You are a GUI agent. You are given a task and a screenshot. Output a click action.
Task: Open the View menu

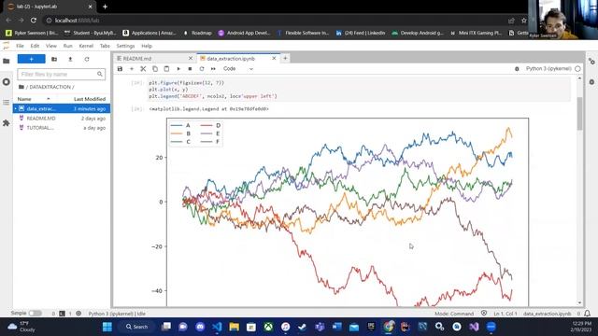(51, 46)
